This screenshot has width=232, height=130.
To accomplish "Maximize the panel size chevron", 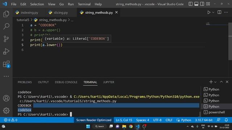I will [221, 82].
